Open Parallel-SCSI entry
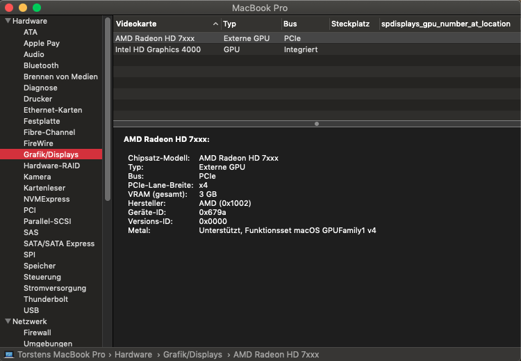The image size is (521, 361). coord(47,221)
